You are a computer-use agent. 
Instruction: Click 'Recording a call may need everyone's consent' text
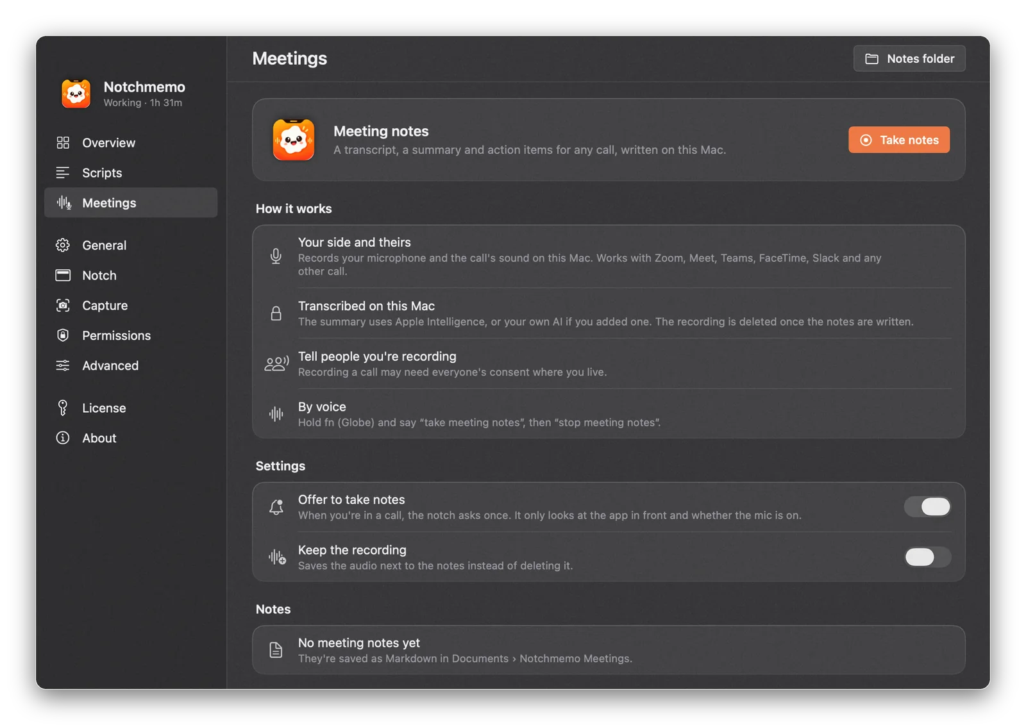[452, 372]
